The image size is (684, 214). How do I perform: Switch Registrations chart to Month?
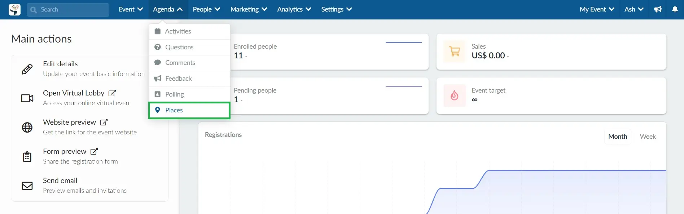tap(618, 137)
